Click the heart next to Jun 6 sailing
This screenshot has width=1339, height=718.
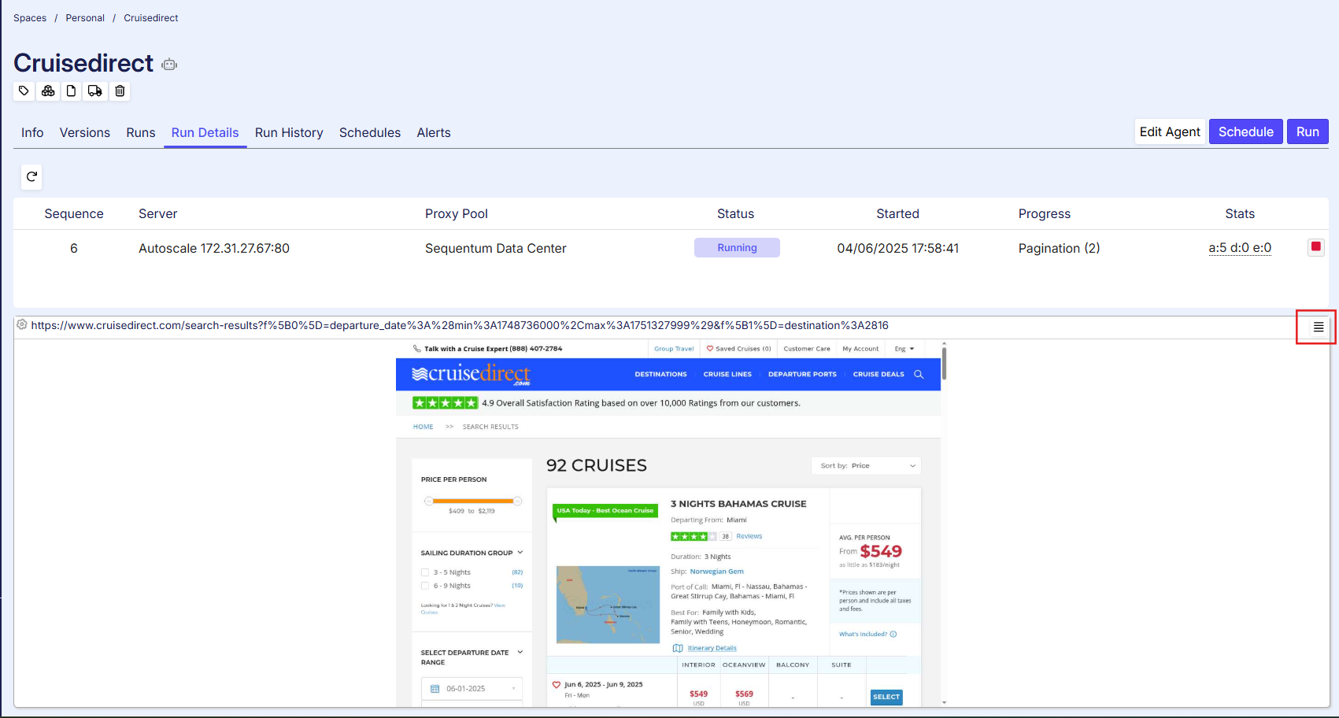tap(557, 685)
